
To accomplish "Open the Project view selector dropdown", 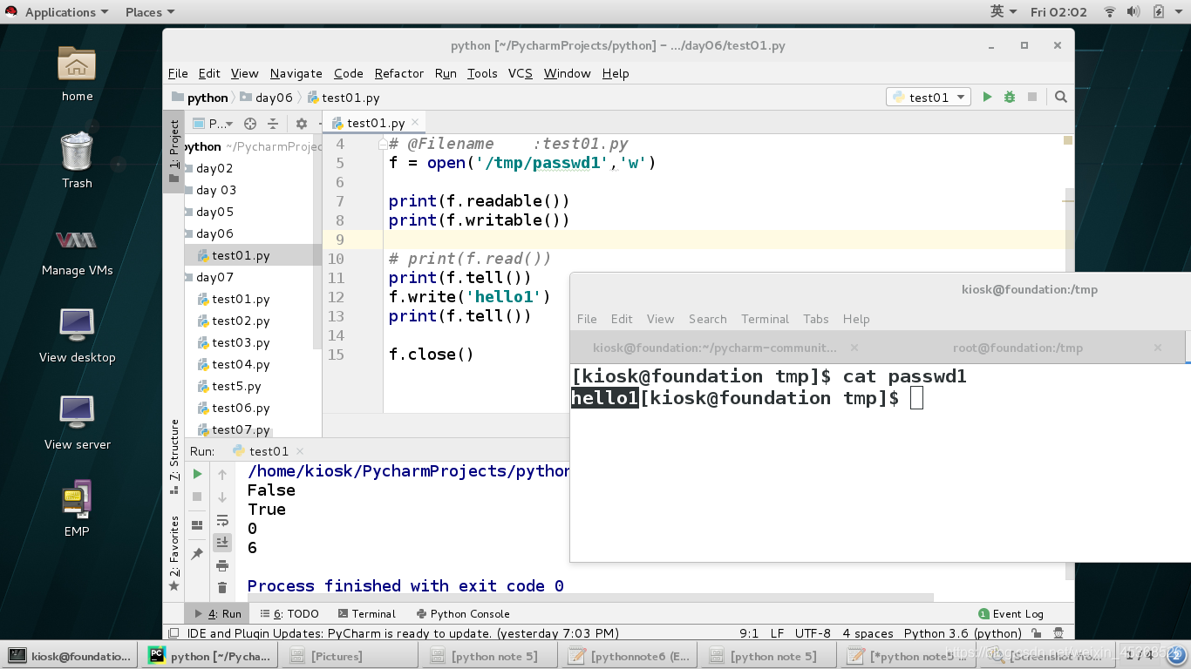I will pyautogui.click(x=214, y=124).
